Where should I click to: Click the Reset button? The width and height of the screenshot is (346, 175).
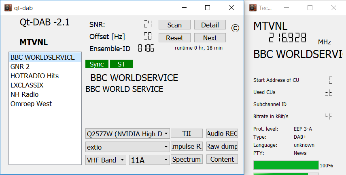click(x=174, y=38)
